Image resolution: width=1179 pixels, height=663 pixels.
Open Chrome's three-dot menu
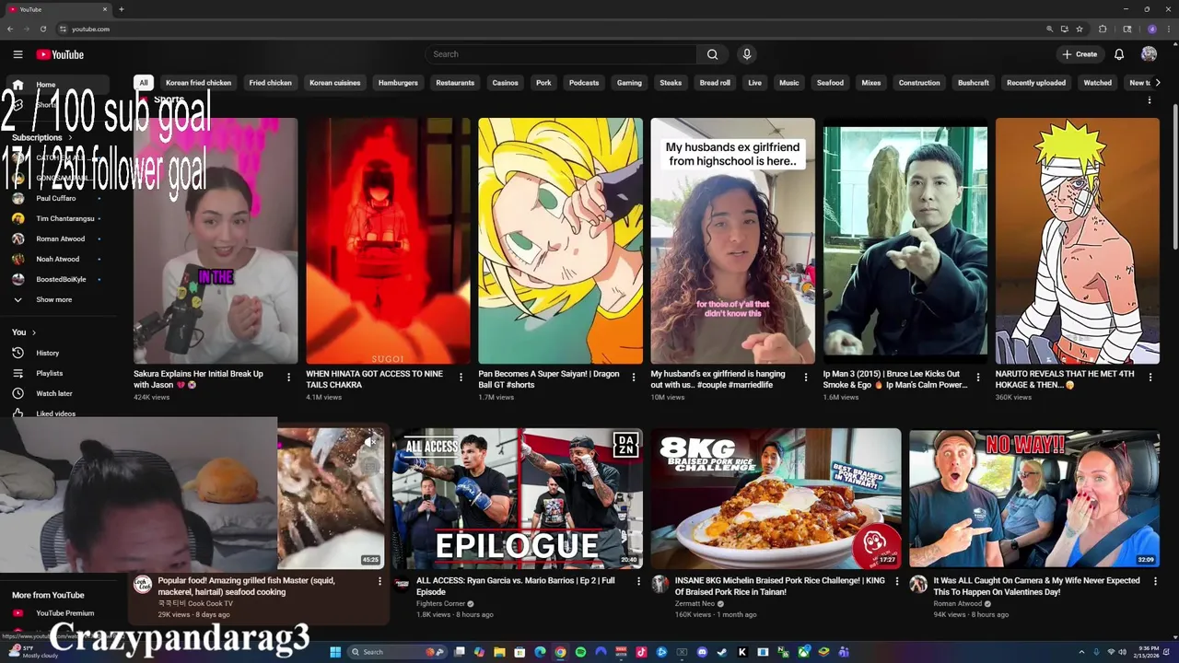(x=1169, y=29)
